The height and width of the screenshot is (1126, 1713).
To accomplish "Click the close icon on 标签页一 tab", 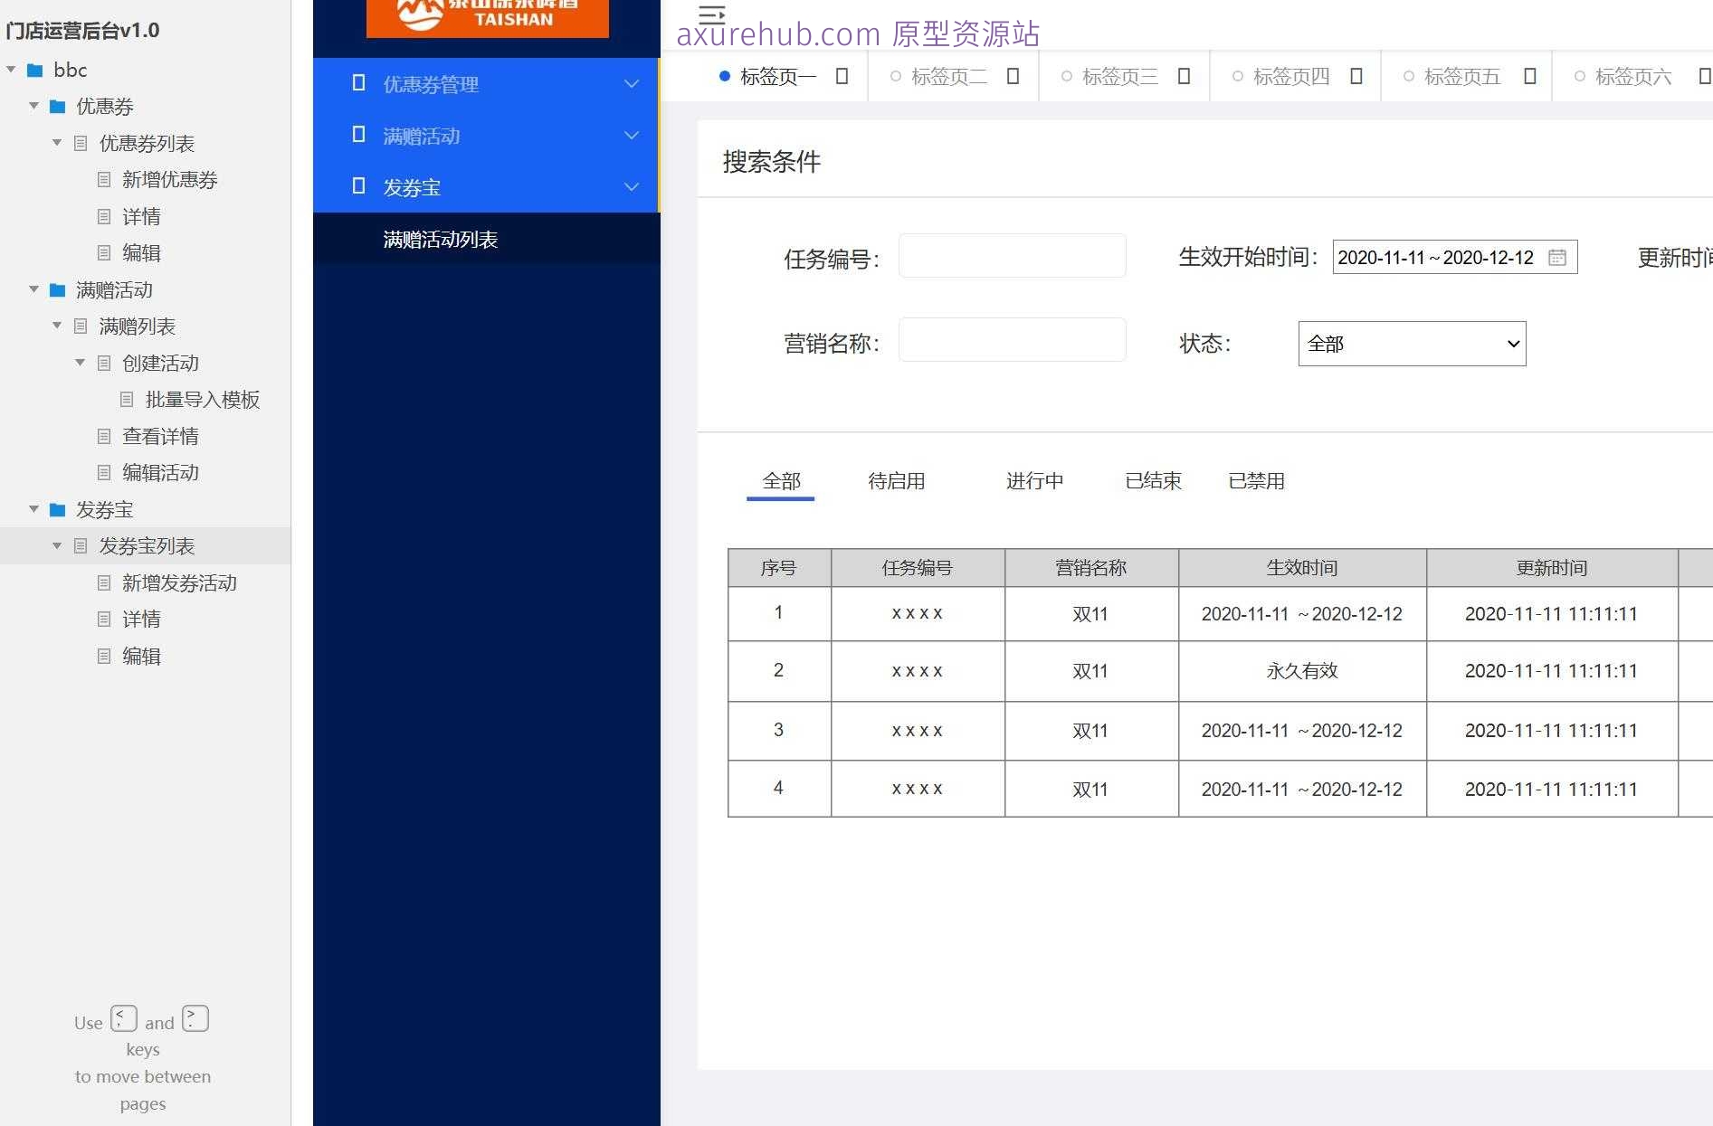I will click(842, 76).
